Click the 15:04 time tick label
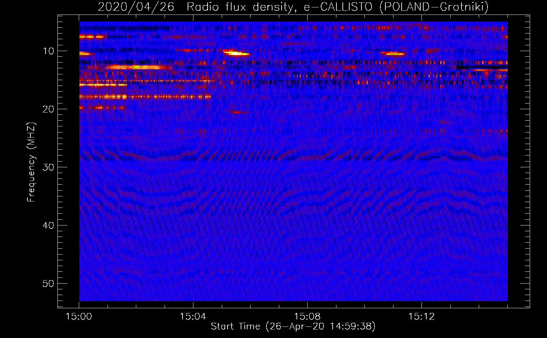 (x=193, y=316)
